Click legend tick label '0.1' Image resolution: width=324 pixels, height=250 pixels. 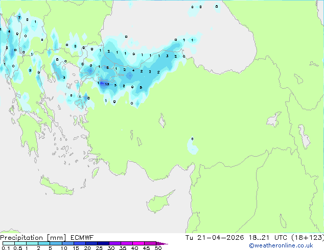tap(6, 248)
